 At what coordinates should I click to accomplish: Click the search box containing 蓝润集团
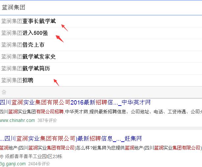(x=99, y=7)
